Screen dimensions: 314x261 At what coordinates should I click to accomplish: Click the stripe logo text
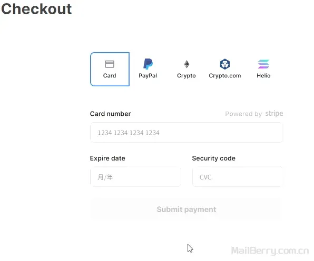[x=274, y=114]
